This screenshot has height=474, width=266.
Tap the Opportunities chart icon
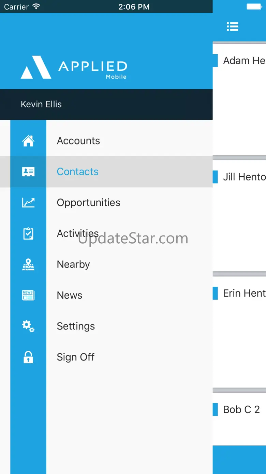pyautogui.click(x=28, y=203)
